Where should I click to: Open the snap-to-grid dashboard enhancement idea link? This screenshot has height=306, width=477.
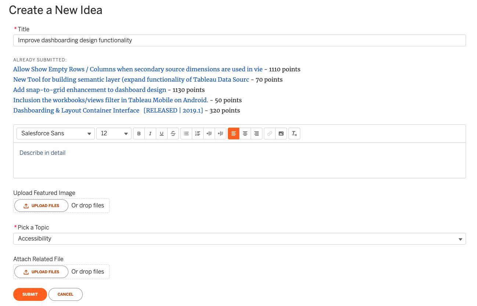[89, 90]
